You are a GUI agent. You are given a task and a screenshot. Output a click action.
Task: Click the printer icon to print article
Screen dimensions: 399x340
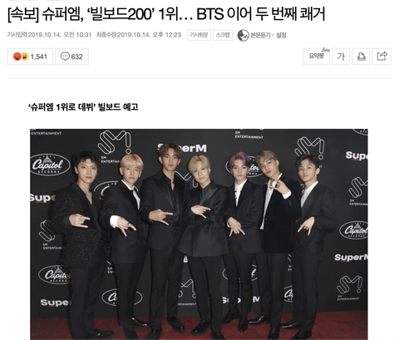361,57
